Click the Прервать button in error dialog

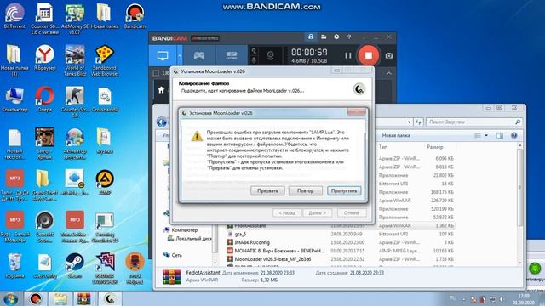(x=267, y=190)
